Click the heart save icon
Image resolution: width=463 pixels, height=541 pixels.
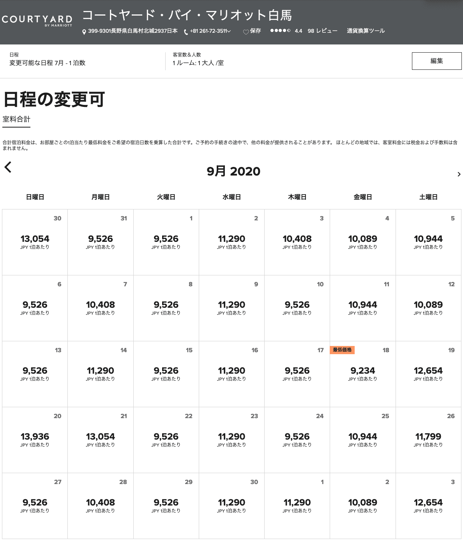coord(246,32)
